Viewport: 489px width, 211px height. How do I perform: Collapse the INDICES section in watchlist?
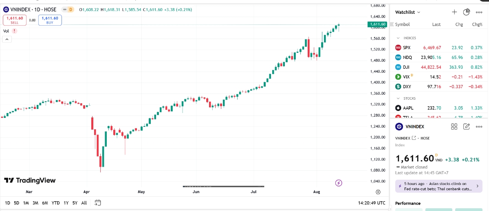click(x=399, y=38)
